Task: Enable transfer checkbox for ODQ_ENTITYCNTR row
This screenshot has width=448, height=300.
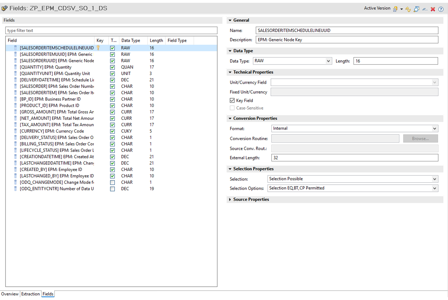Action: click(112, 189)
